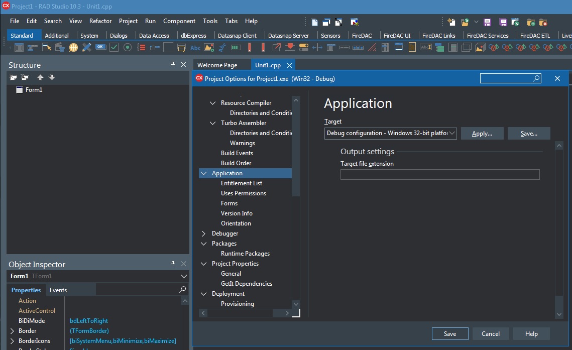572x350 pixels.
Task: Expand the Border property
Action: pos(12,331)
